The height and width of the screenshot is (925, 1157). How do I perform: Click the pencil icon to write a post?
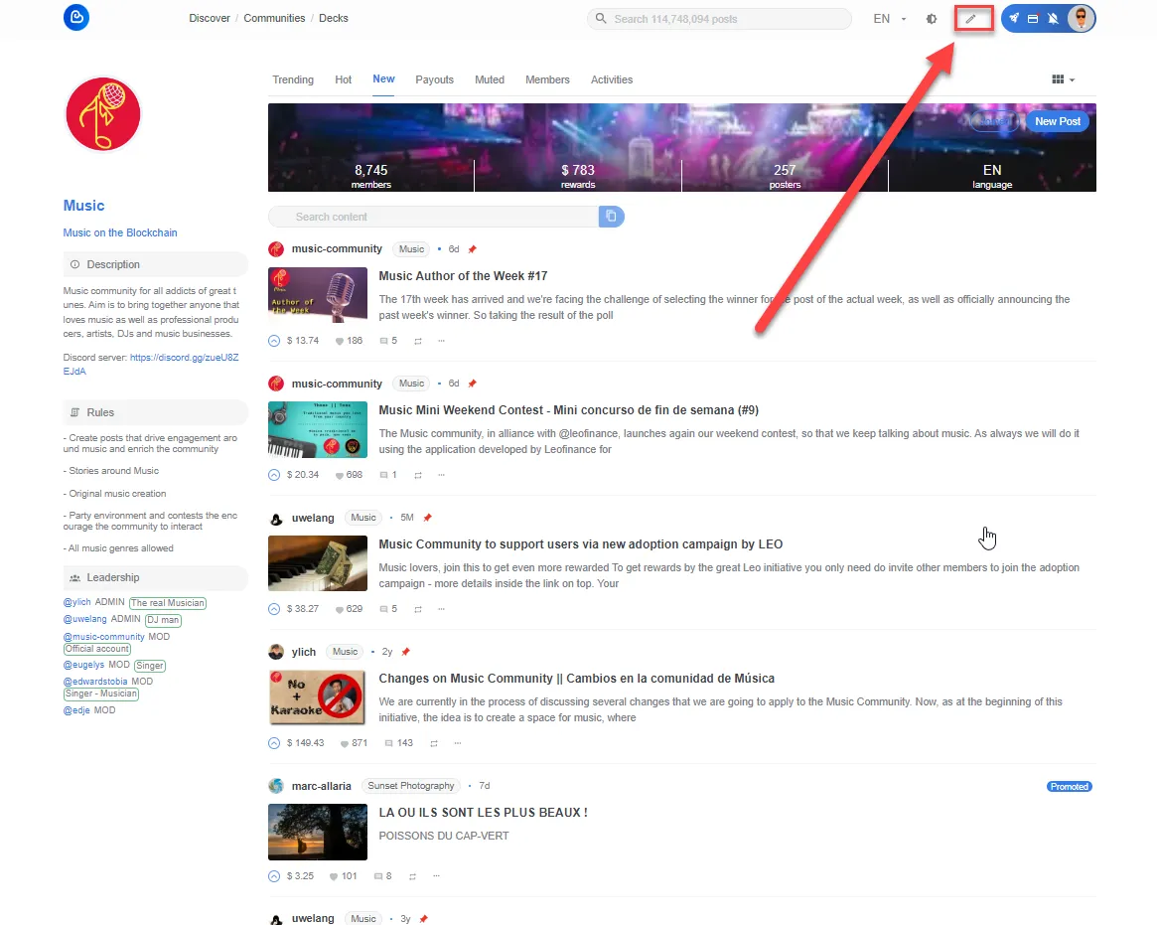(971, 19)
